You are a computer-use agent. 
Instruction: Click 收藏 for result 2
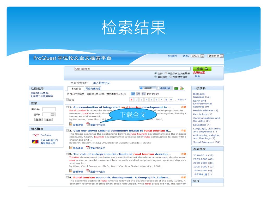[183, 131]
